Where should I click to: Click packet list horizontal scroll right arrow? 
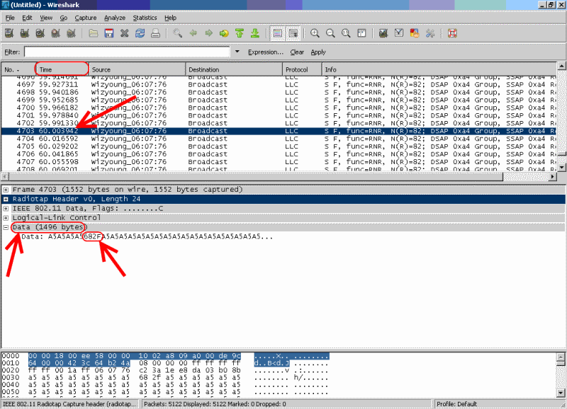[553, 176]
